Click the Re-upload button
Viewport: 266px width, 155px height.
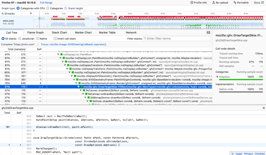(220, 3)
